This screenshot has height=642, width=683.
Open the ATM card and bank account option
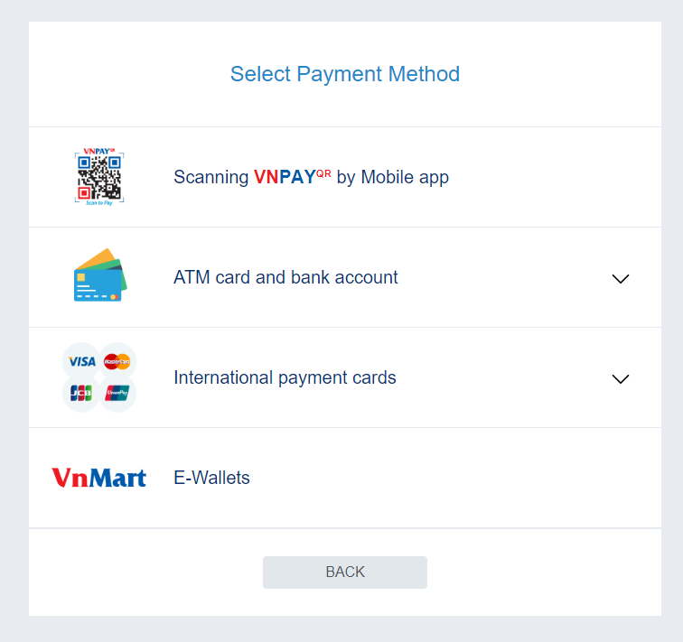pos(345,277)
